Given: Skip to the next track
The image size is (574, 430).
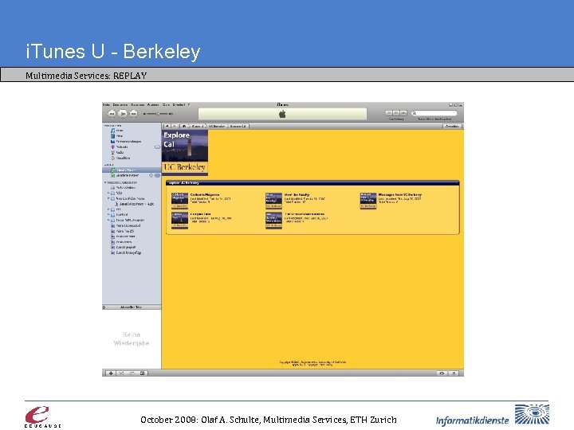Looking at the screenshot, I should [x=134, y=114].
